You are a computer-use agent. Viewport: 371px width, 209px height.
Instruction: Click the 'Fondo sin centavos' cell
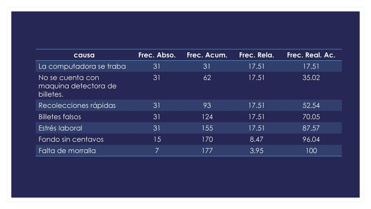pyautogui.click(x=71, y=139)
